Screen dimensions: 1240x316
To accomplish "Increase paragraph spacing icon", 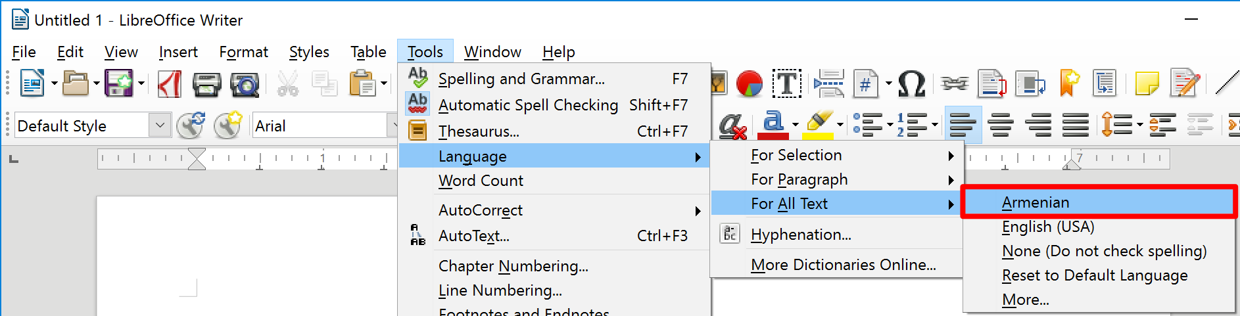I will click(1162, 124).
